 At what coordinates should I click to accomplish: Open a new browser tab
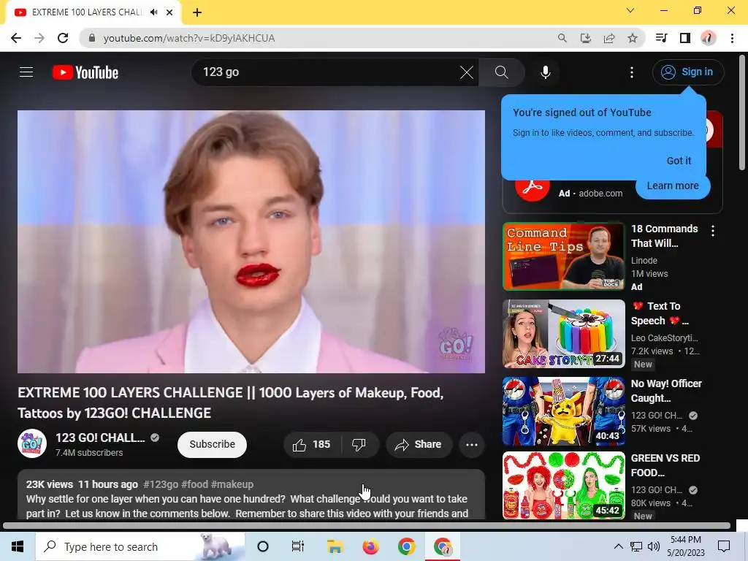click(197, 12)
